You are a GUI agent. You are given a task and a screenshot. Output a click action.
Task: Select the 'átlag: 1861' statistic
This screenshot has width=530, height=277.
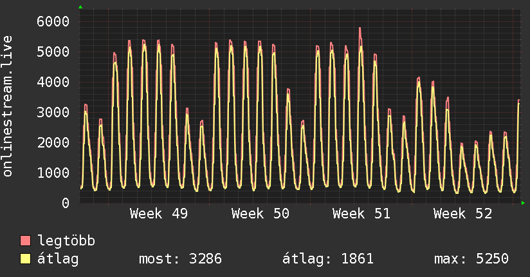328,259
